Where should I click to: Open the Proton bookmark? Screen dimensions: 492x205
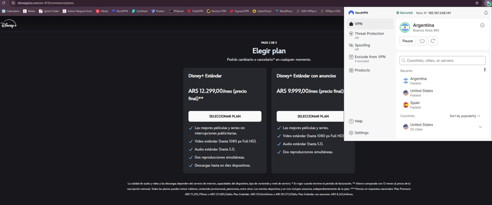(158, 11)
